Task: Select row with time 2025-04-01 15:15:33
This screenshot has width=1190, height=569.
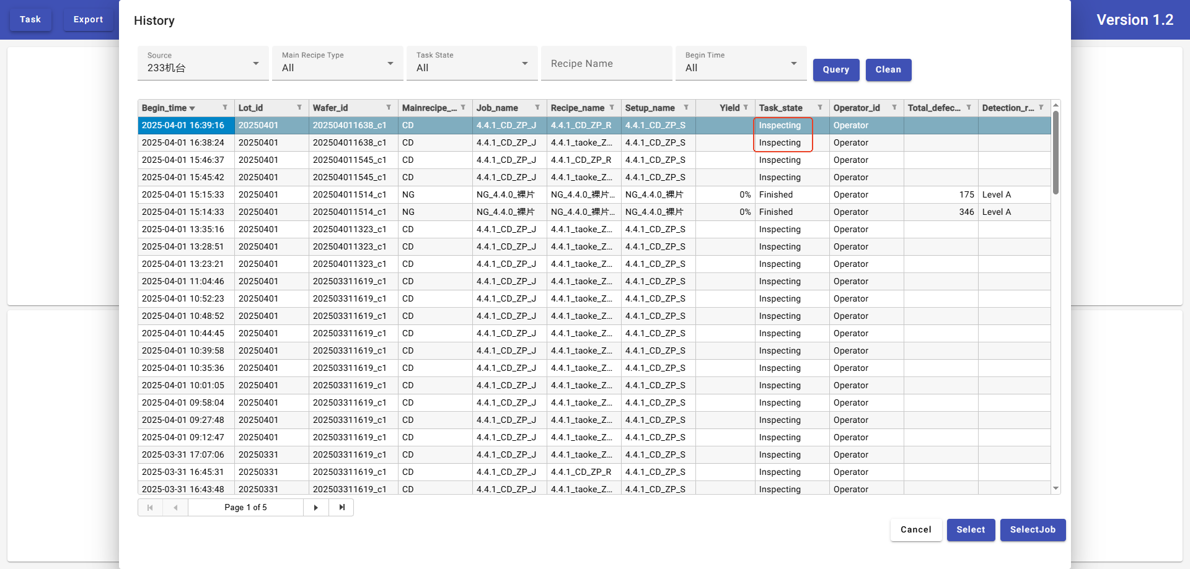Action: (x=594, y=194)
